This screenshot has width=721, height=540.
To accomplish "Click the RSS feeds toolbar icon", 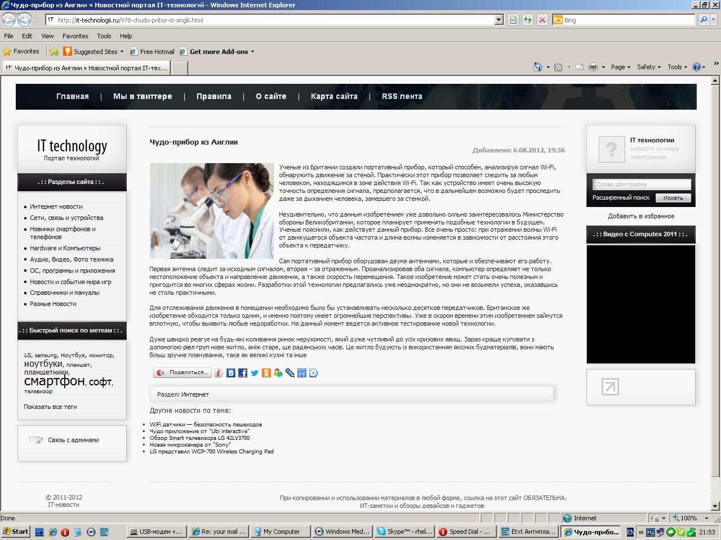I will 558,67.
